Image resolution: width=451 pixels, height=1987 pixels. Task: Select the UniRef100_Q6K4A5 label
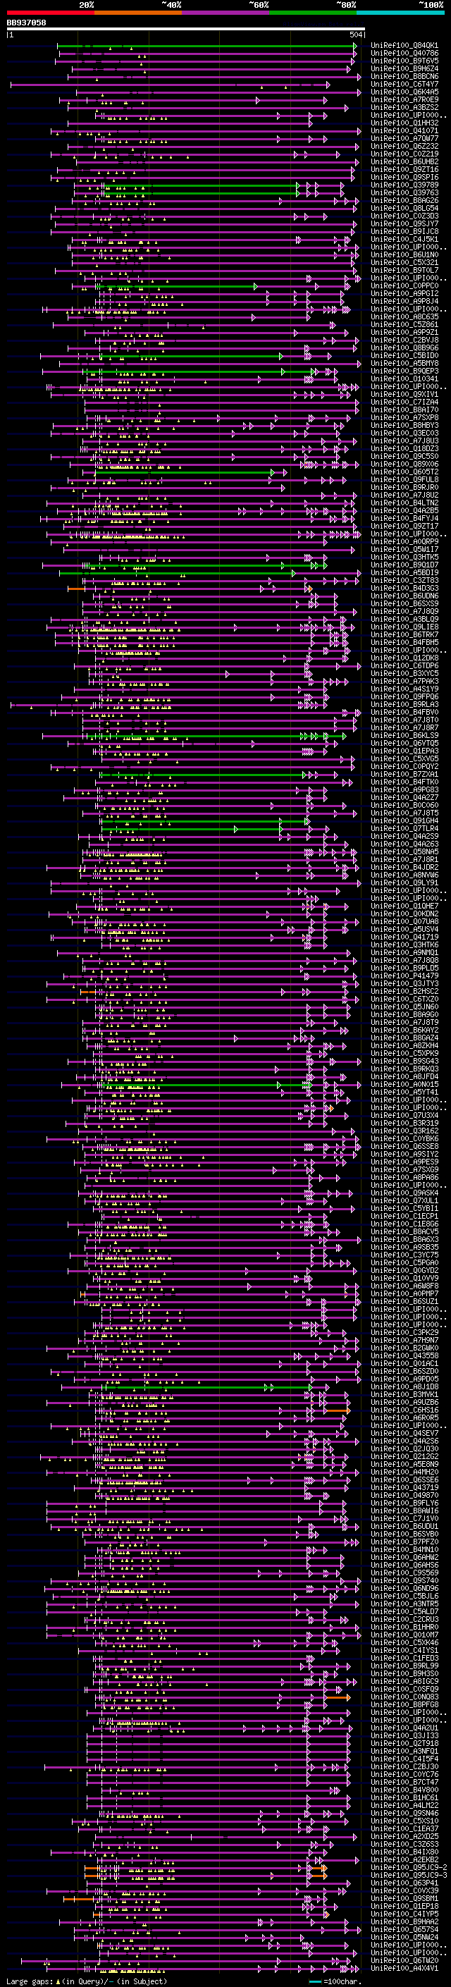(404, 92)
